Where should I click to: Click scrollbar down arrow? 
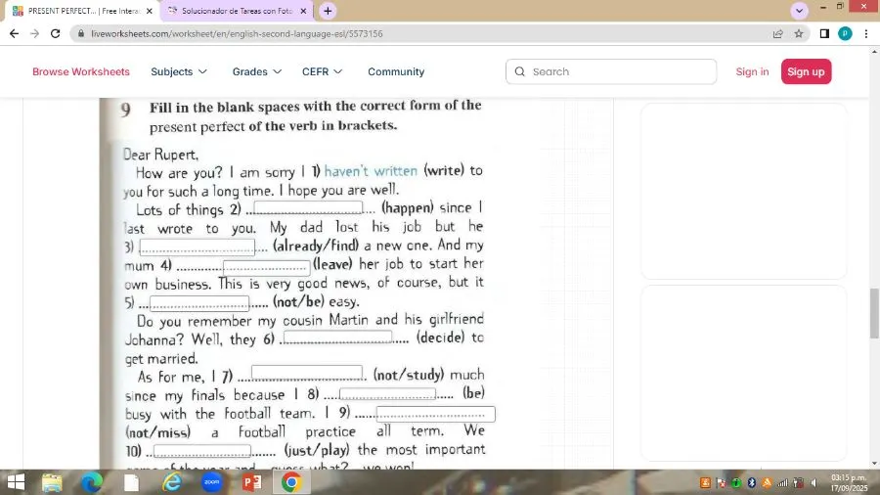point(874,464)
